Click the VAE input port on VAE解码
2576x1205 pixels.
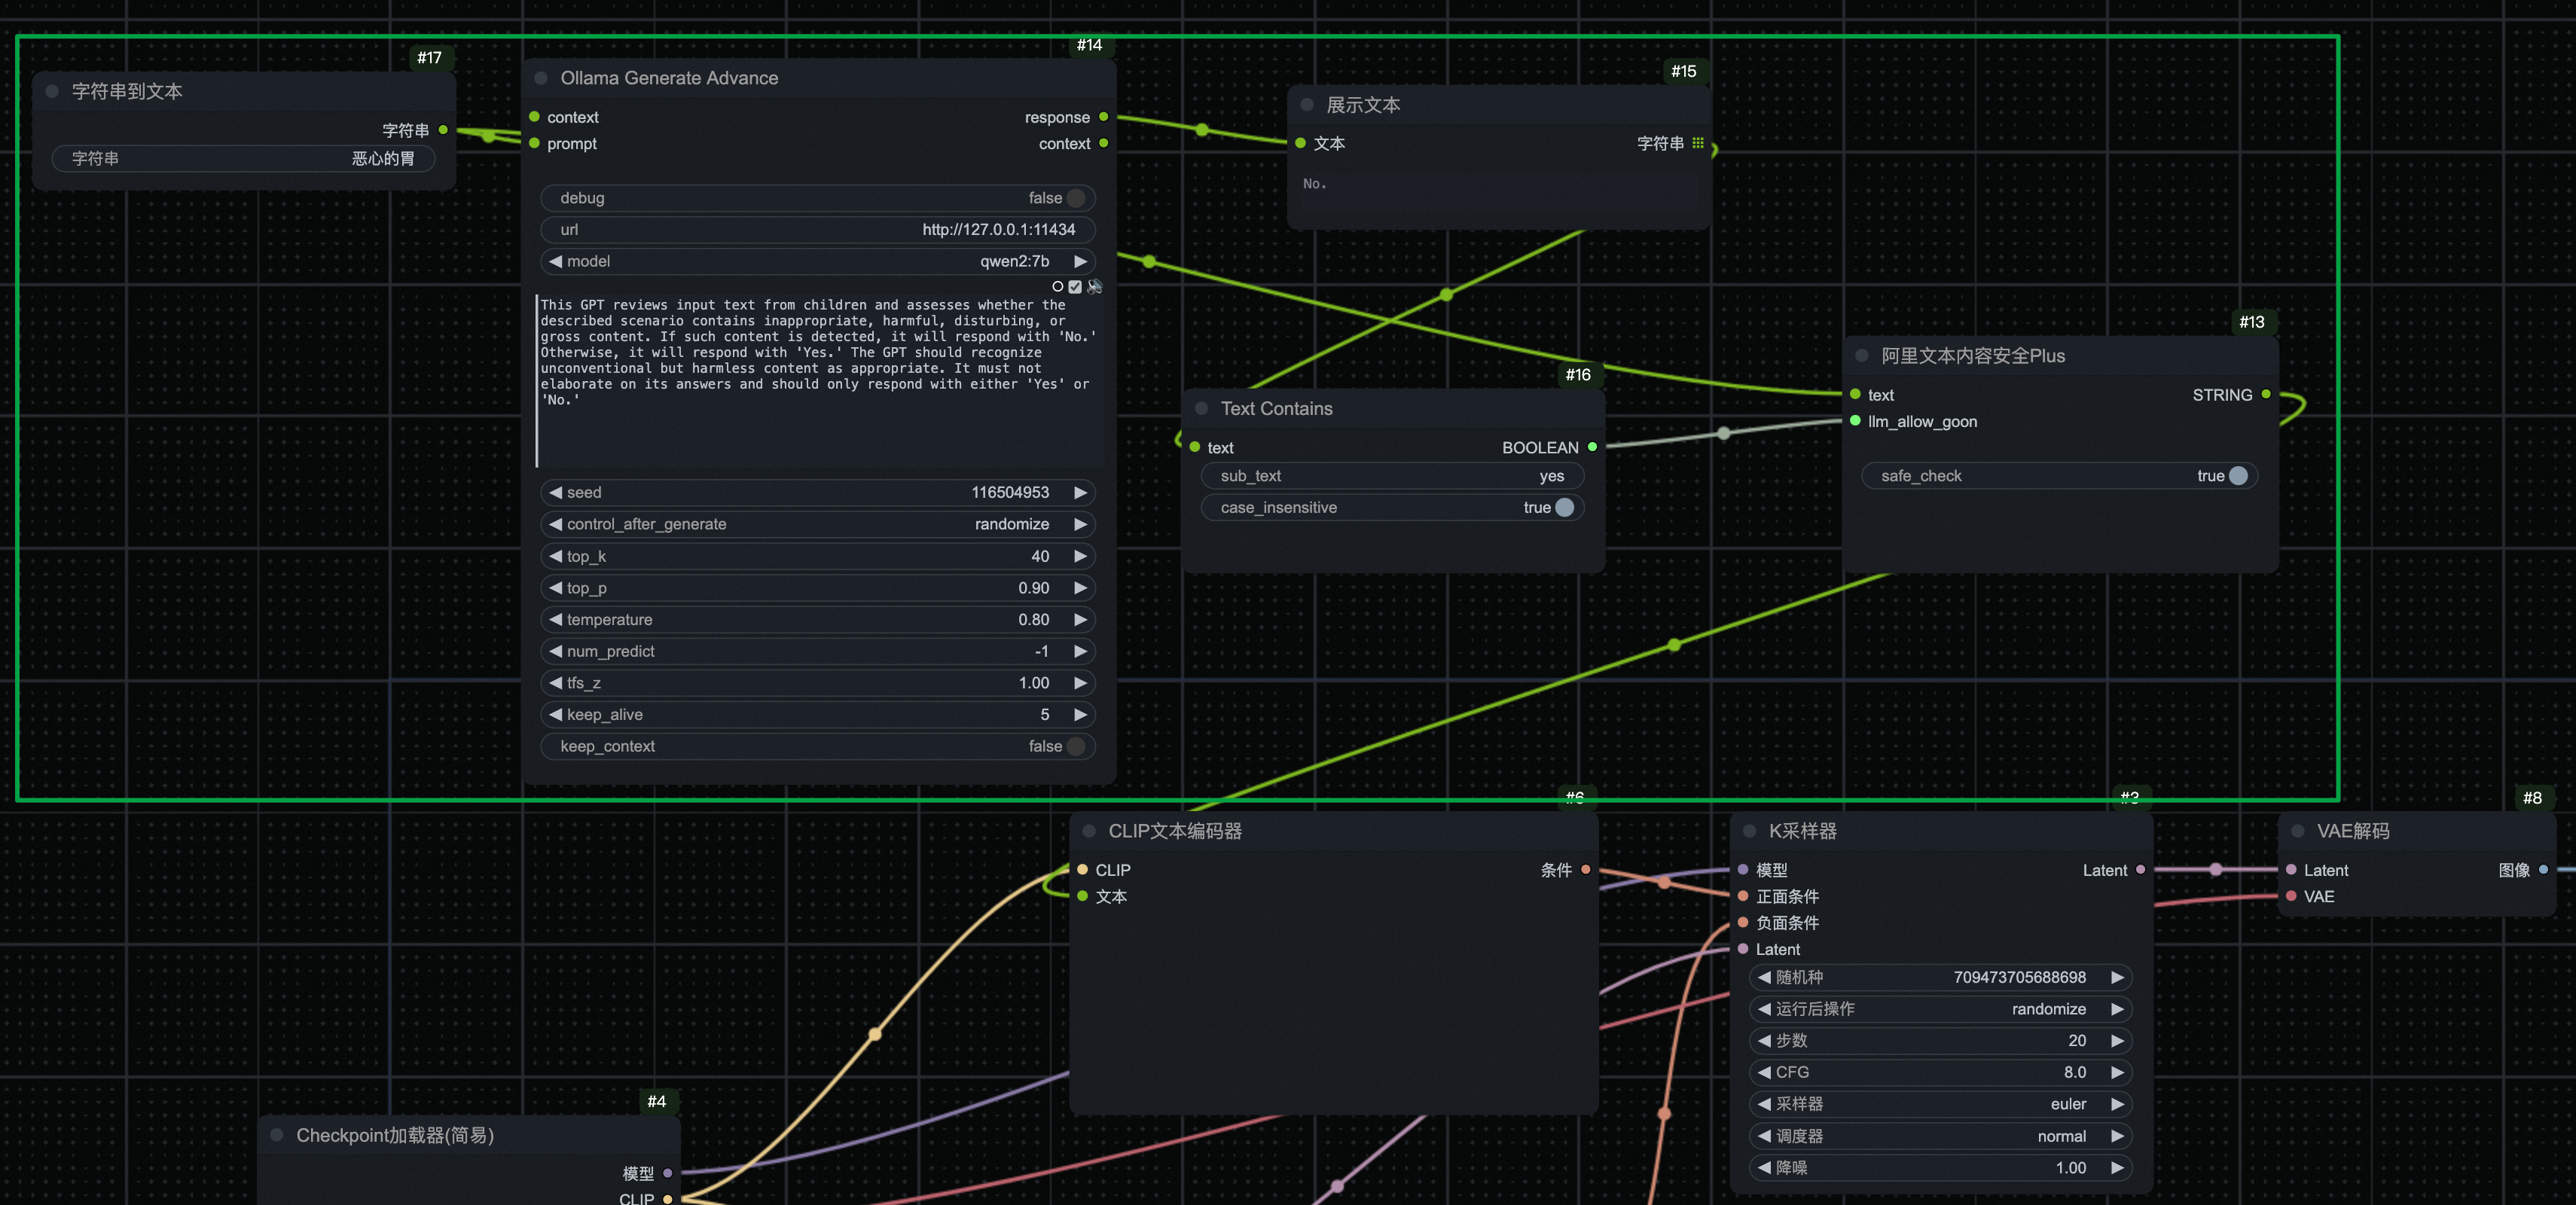2291,896
